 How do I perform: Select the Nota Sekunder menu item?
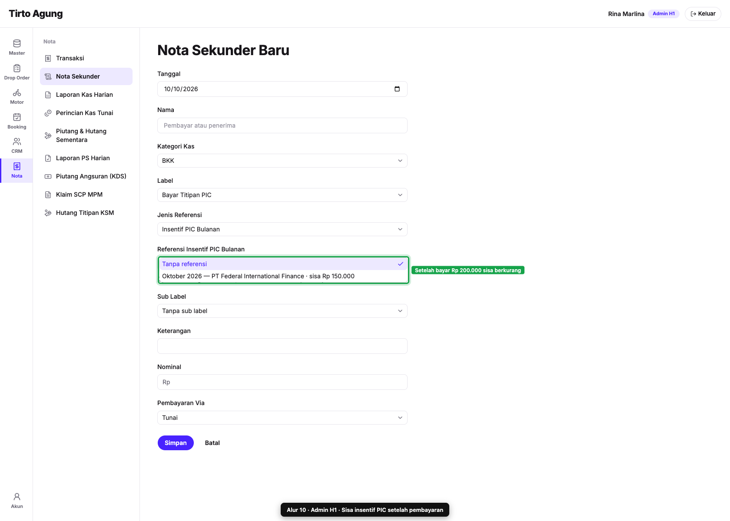86,76
